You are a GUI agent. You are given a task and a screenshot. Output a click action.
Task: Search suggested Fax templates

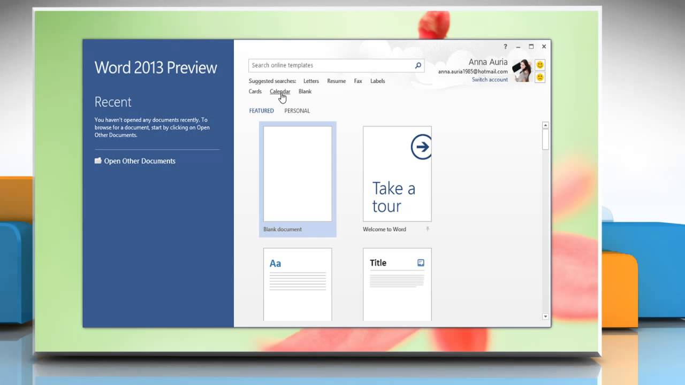(x=358, y=81)
